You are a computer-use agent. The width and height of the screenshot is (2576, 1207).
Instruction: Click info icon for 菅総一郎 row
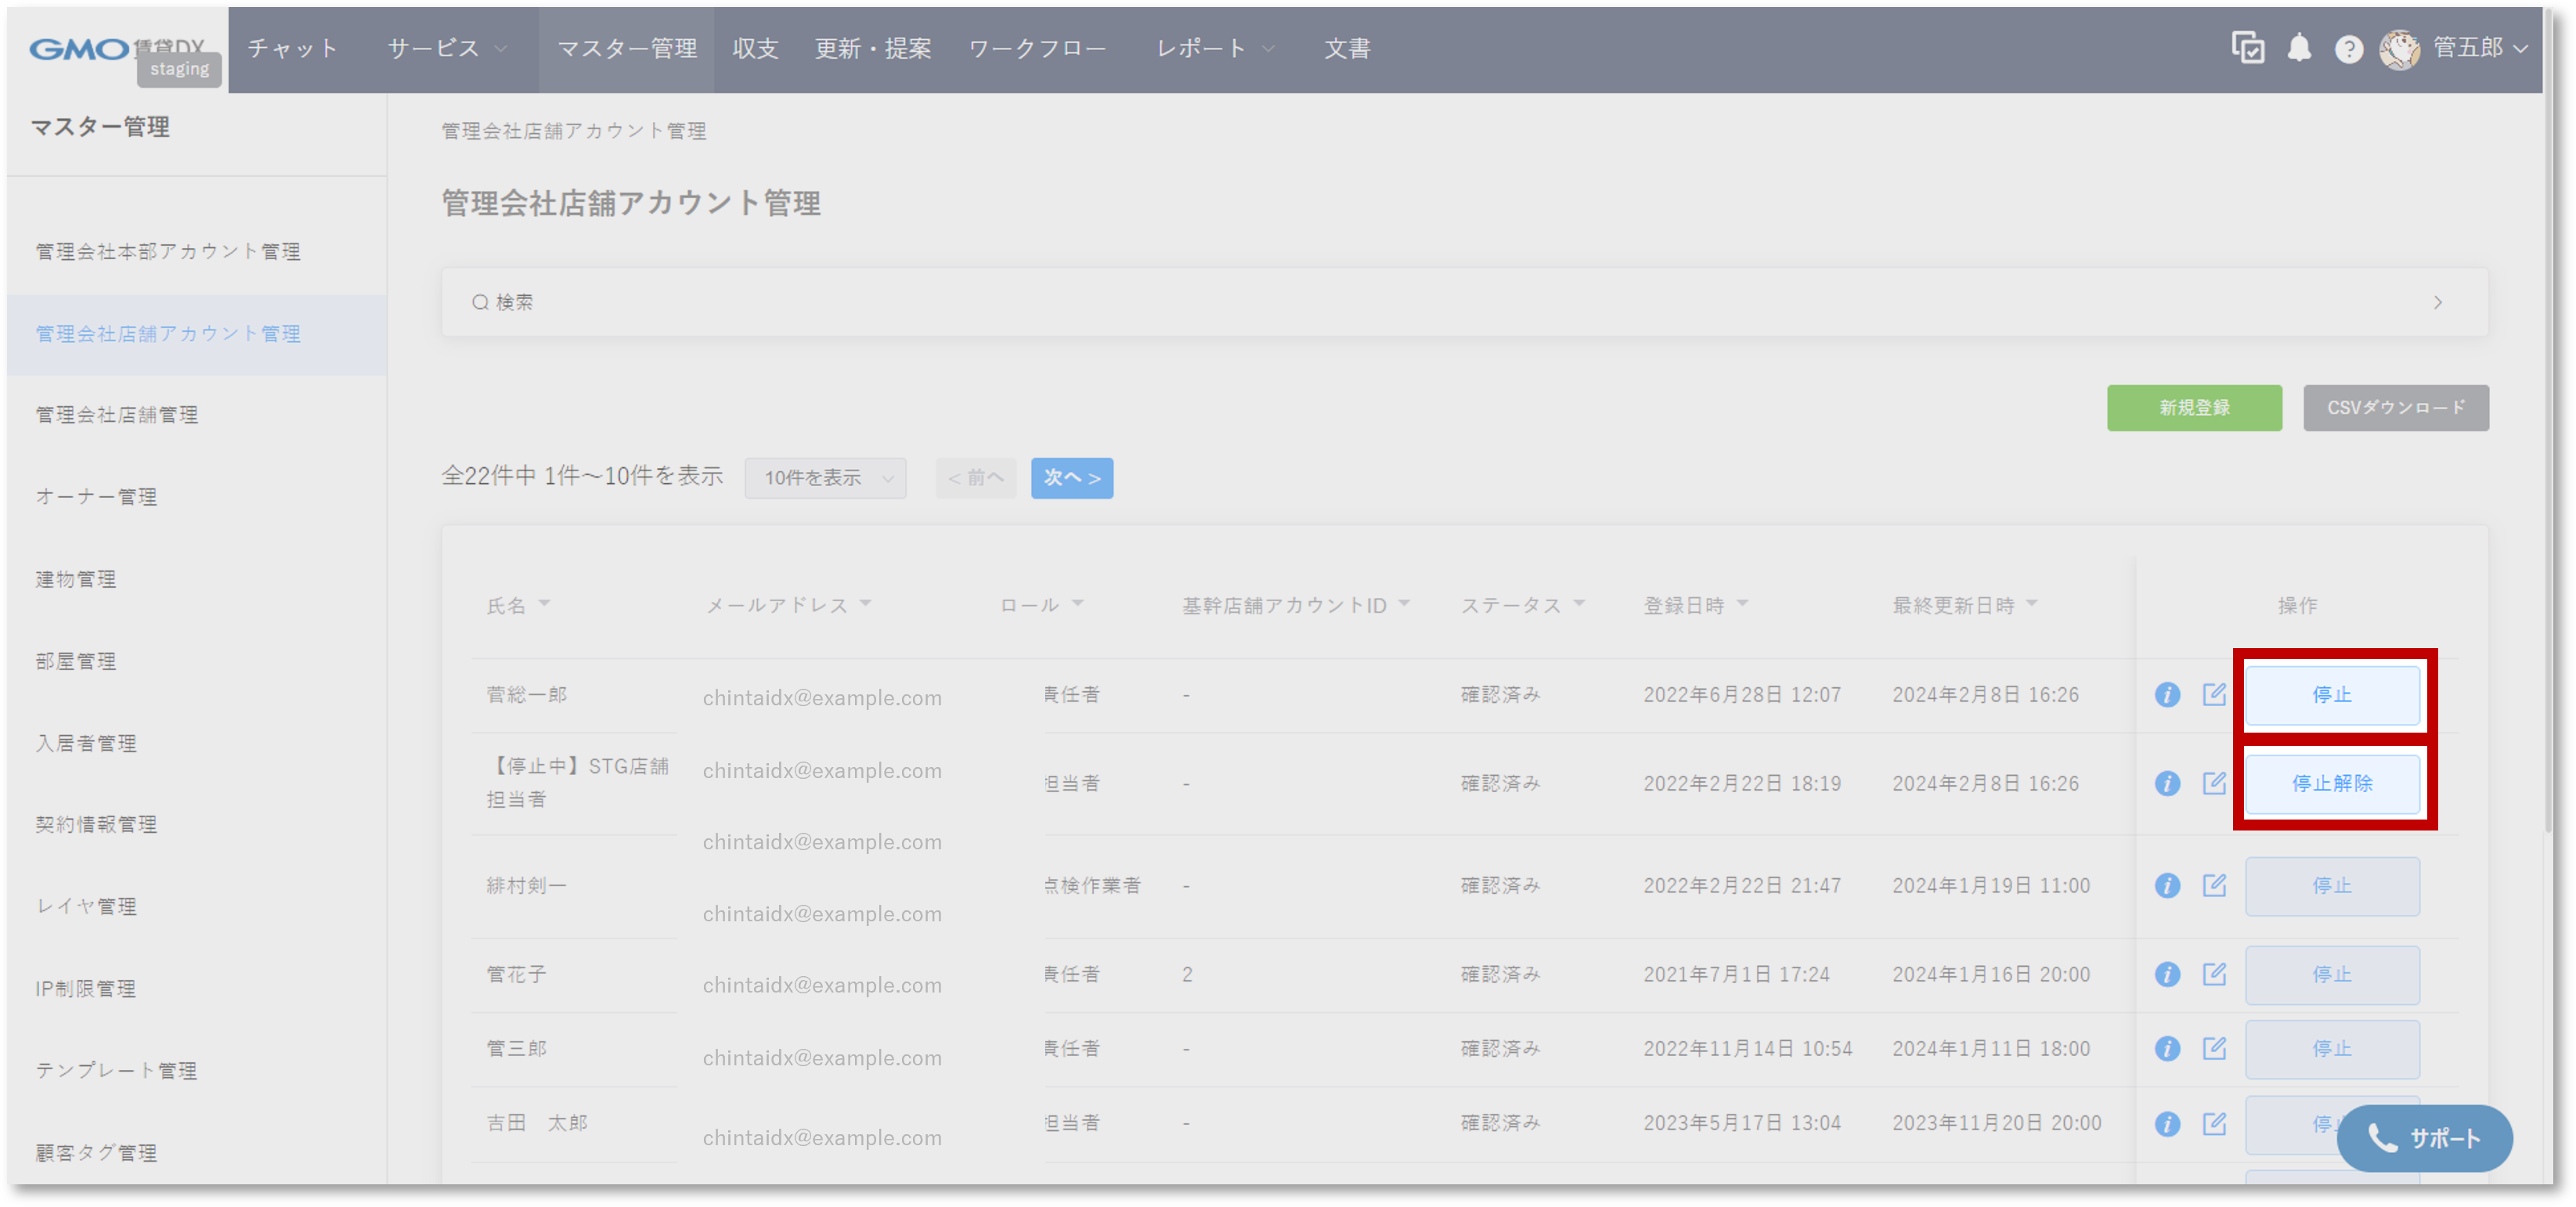[2167, 695]
